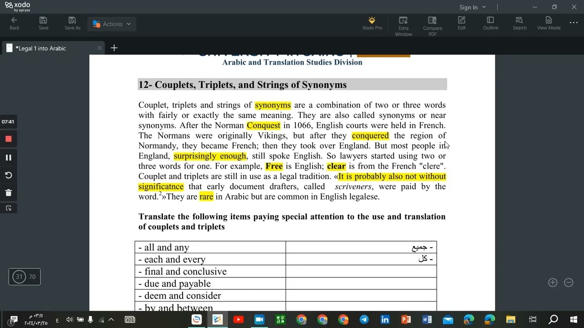Expand the Sign In dropdown
Viewport: 584px width, 328px height.
[x=473, y=7]
